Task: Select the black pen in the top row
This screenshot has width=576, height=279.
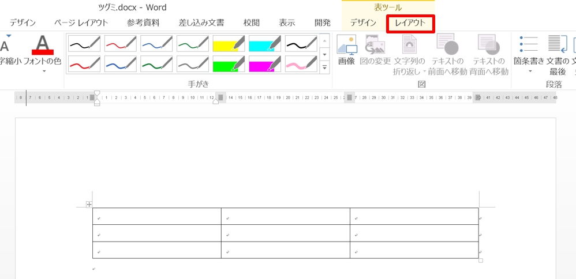Action: 84,43
